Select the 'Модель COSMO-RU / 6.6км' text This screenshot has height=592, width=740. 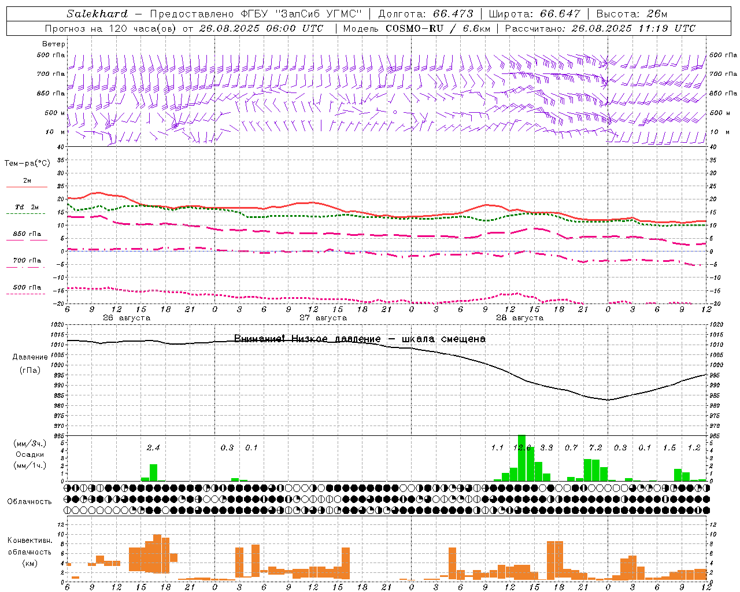point(417,28)
